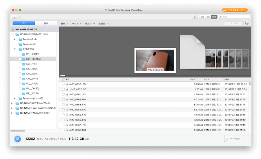Click folder icon of Trashes(216)

pos(21,39)
